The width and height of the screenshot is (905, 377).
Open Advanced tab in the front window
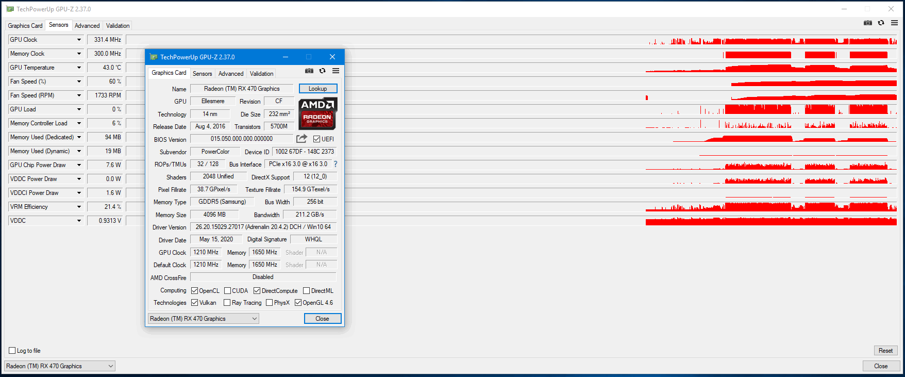point(231,74)
